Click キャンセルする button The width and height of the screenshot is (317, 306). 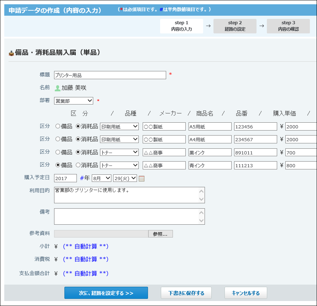[x=245, y=293]
